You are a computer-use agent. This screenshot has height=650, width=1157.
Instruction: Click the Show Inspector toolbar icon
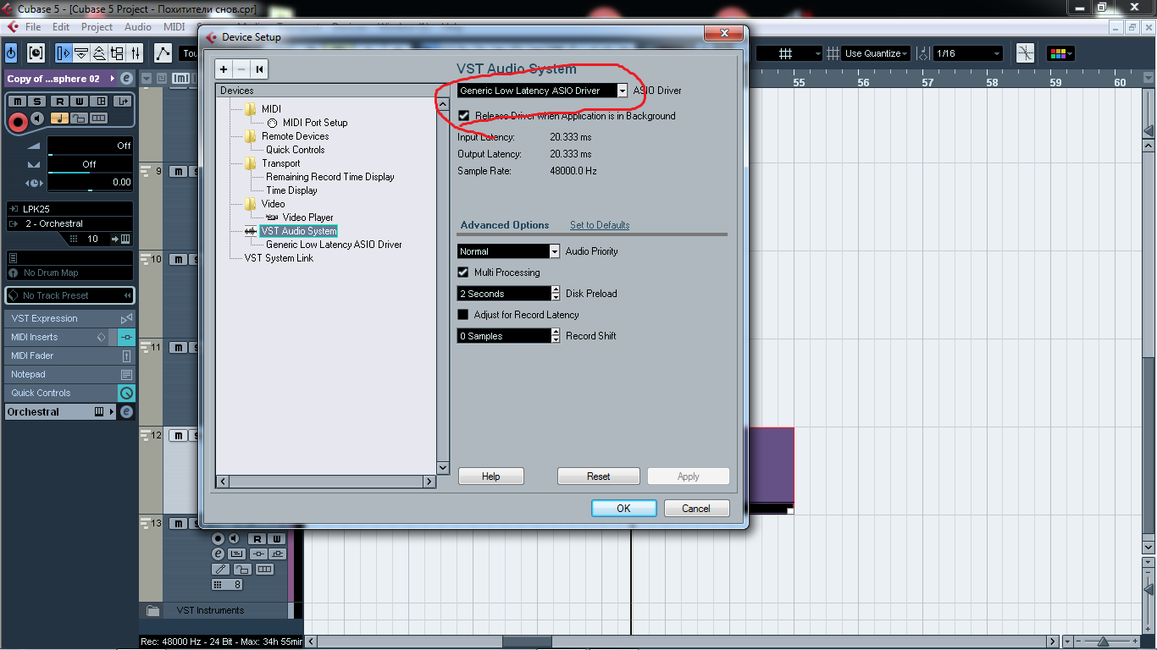point(64,53)
